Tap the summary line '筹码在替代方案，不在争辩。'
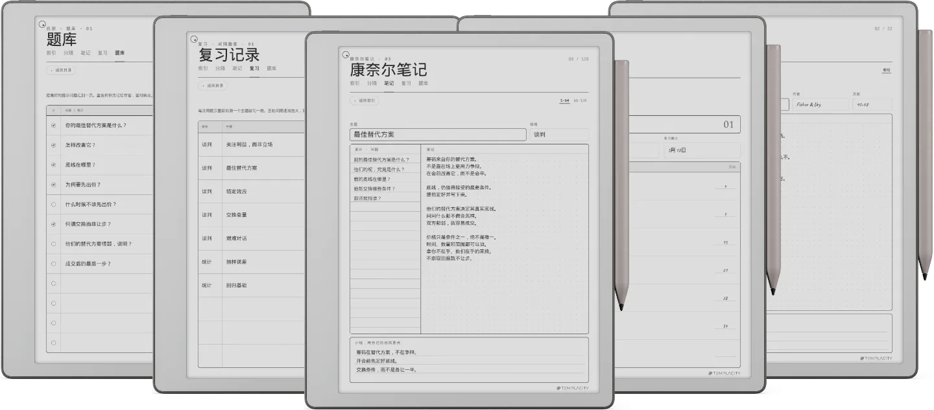 (387, 352)
